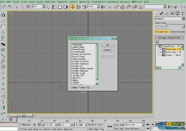
Task: Open the Rendering menu
Action: tap(113, 2)
